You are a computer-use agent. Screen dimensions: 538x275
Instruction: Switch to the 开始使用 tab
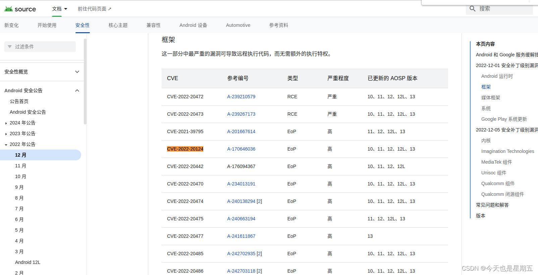point(47,25)
